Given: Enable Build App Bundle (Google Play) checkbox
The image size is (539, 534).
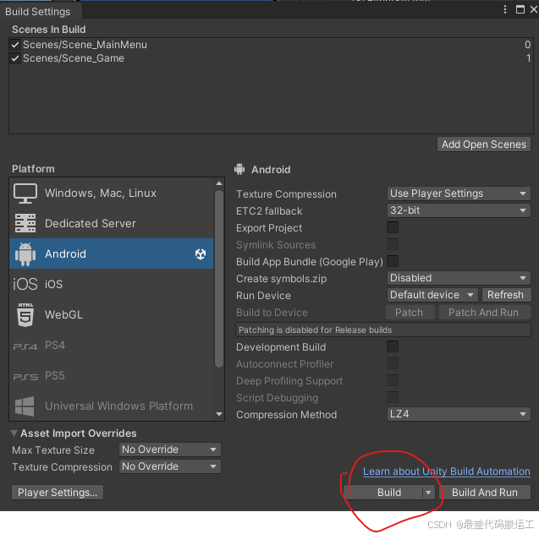Looking at the screenshot, I should tap(393, 261).
